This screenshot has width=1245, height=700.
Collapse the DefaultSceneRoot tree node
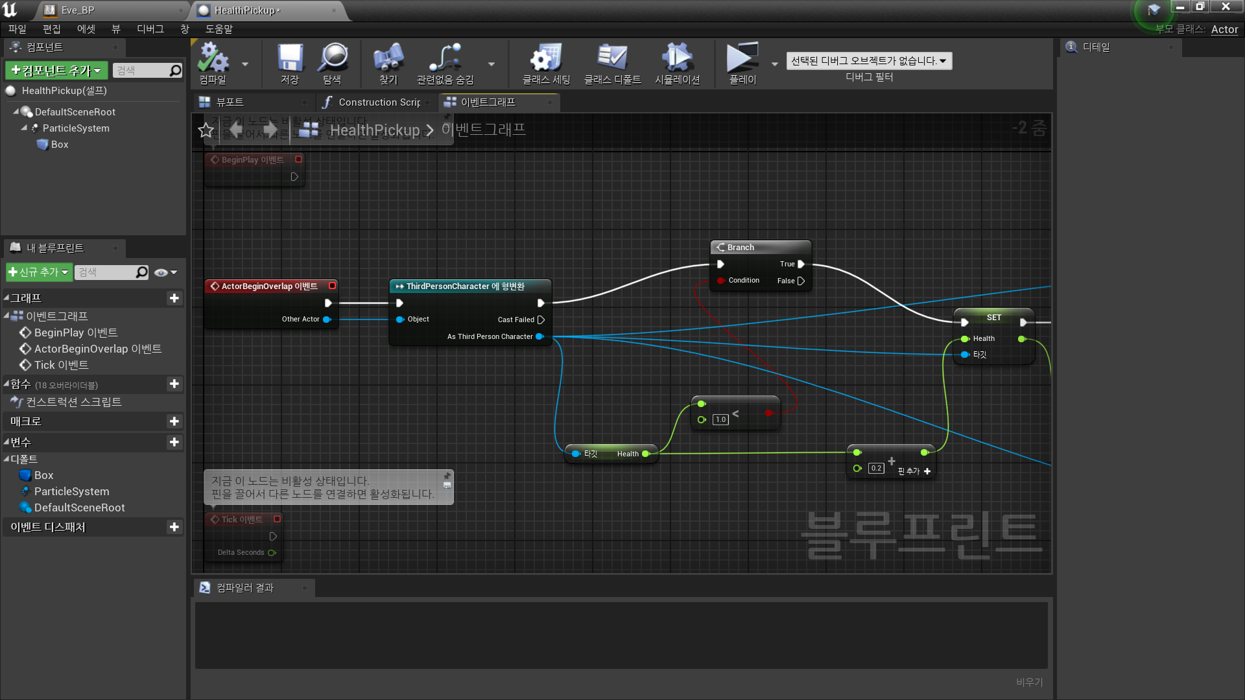tap(16, 111)
